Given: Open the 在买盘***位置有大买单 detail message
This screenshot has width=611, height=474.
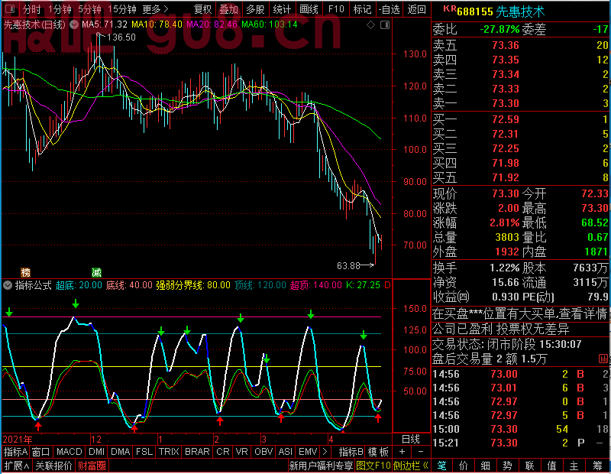Looking at the screenshot, I should pyautogui.click(x=519, y=313).
